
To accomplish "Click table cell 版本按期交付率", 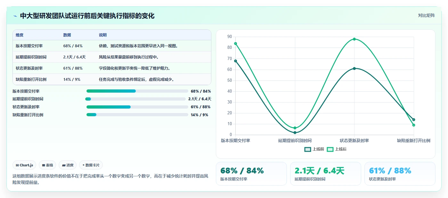I will coord(29,46).
